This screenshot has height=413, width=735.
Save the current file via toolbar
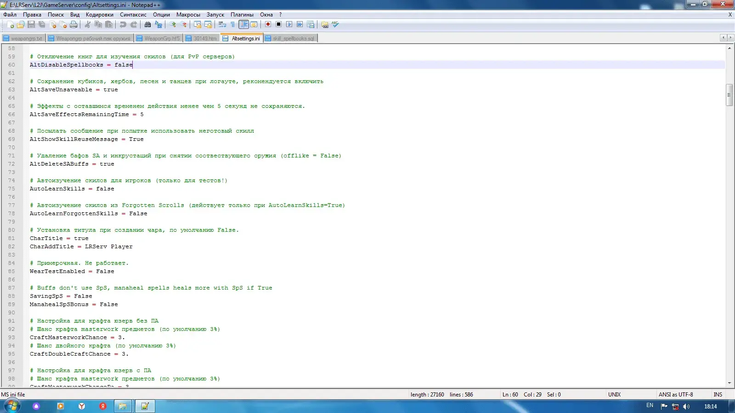click(31, 25)
